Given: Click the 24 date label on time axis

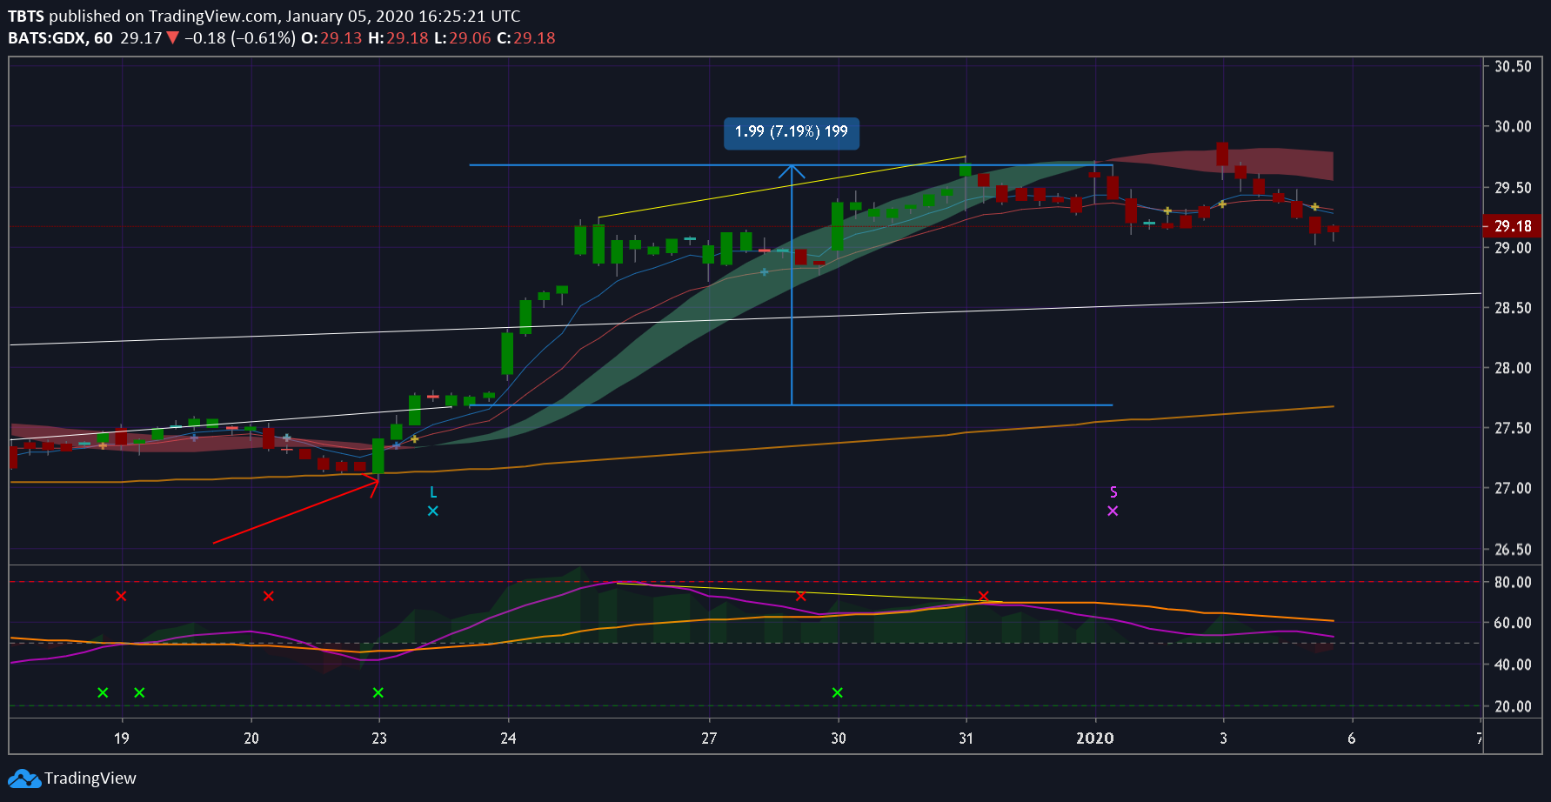Looking at the screenshot, I should pos(509,739).
